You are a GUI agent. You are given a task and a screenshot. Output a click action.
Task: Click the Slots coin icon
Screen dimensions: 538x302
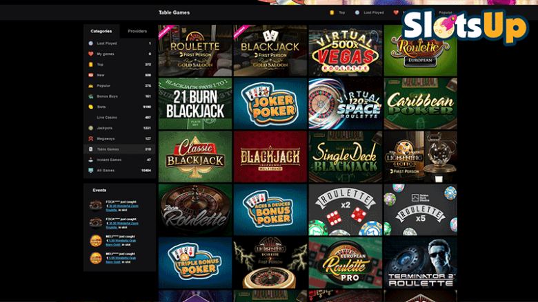[90, 107]
